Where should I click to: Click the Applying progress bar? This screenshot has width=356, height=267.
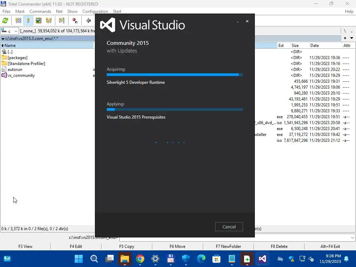(x=175, y=110)
